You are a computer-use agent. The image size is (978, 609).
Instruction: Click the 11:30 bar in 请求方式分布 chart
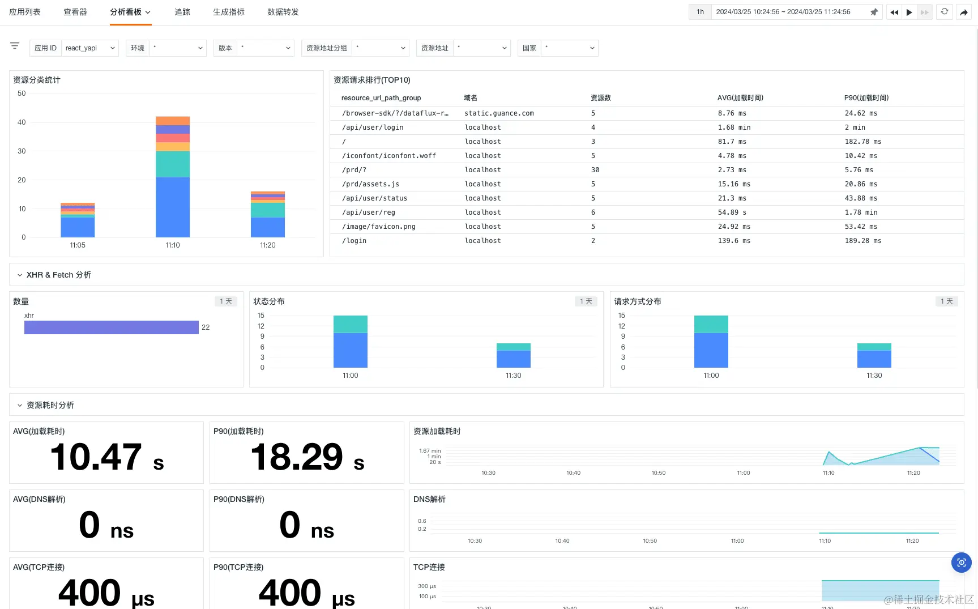point(874,356)
